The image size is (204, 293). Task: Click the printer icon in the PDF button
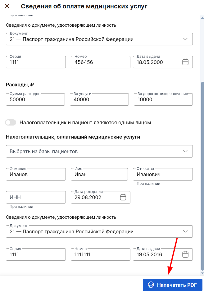pyautogui.click(x=151, y=285)
